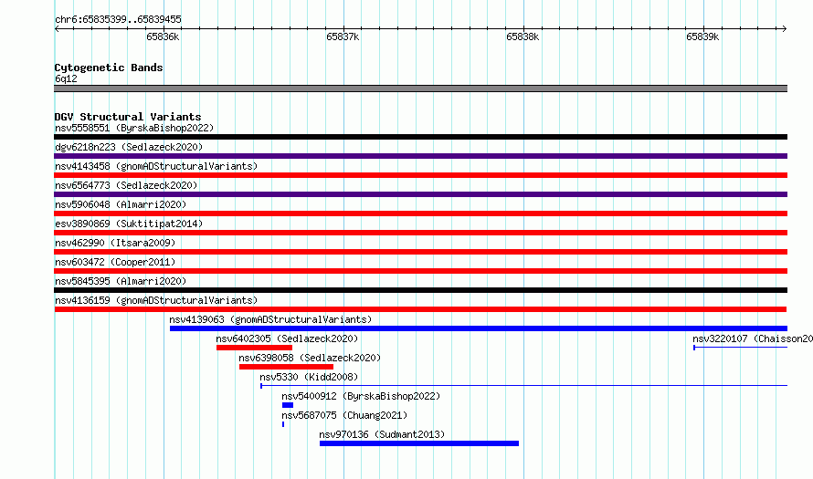Click the right arrow end of the ruler

click(785, 29)
